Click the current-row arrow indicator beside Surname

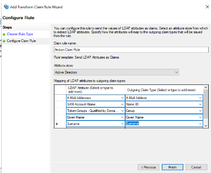(57, 124)
